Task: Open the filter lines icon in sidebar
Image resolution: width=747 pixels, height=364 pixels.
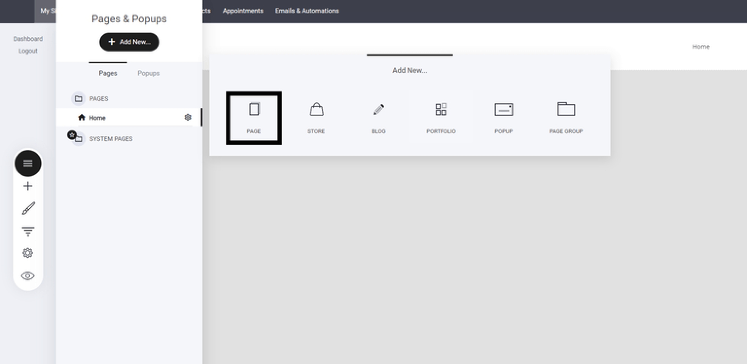Action: pyautogui.click(x=28, y=231)
